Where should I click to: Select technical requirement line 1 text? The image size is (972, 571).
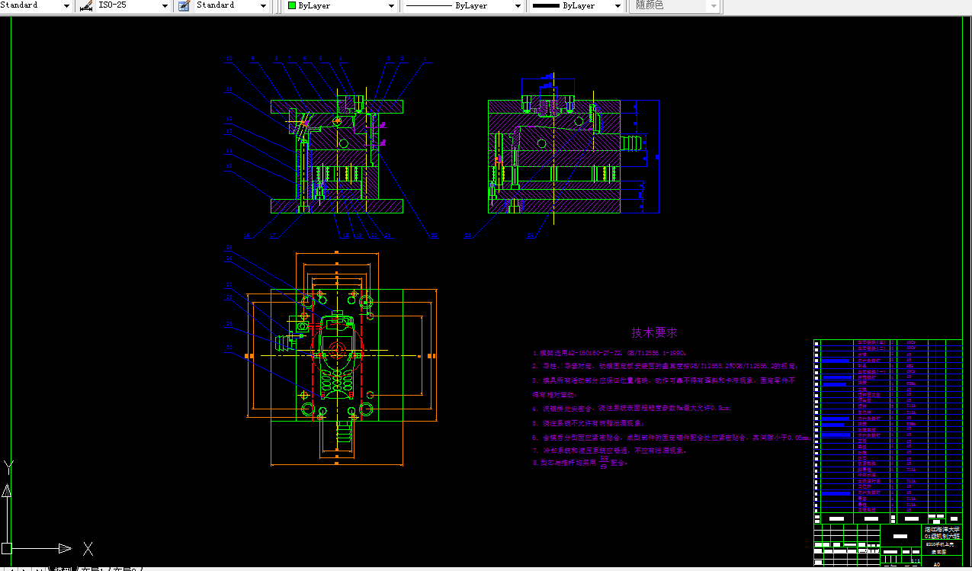click(611, 354)
